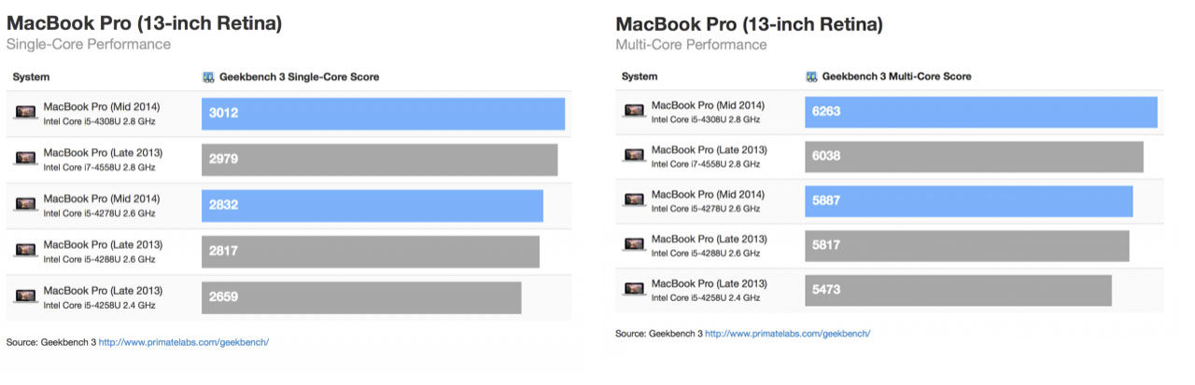Select the blue 5887 multi-core score bar
The width and height of the screenshot is (1195, 385).
[x=969, y=201]
